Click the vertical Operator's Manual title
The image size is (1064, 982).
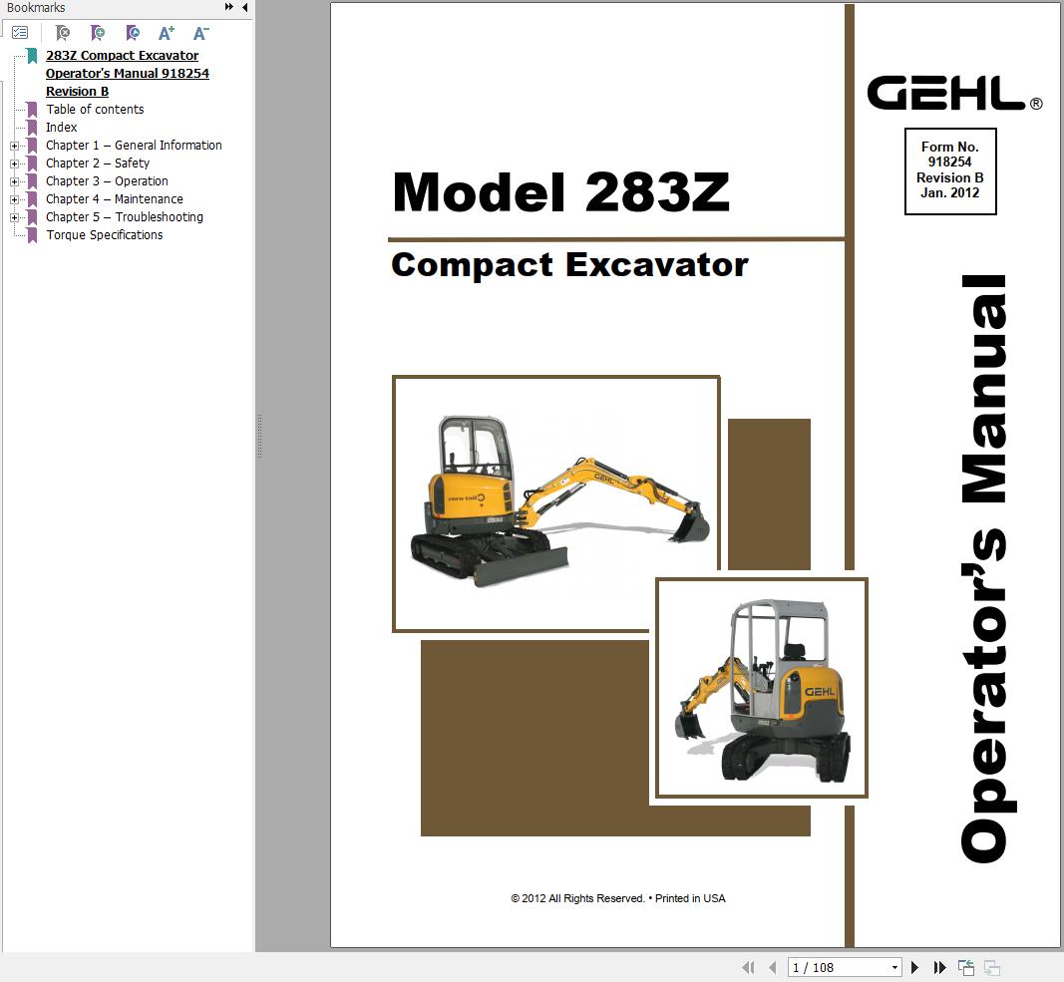tap(987, 568)
